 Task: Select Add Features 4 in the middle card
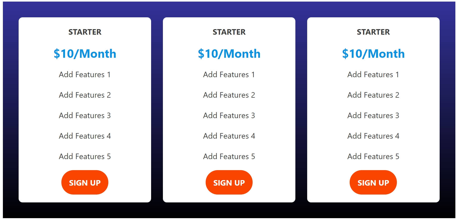coord(229,136)
